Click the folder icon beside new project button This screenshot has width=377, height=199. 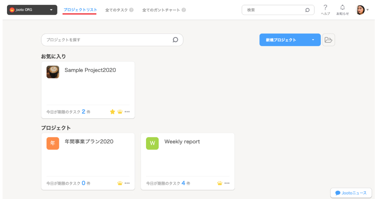328,40
